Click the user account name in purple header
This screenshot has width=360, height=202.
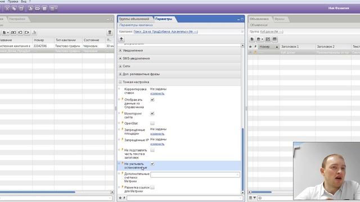tap(339, 8)
